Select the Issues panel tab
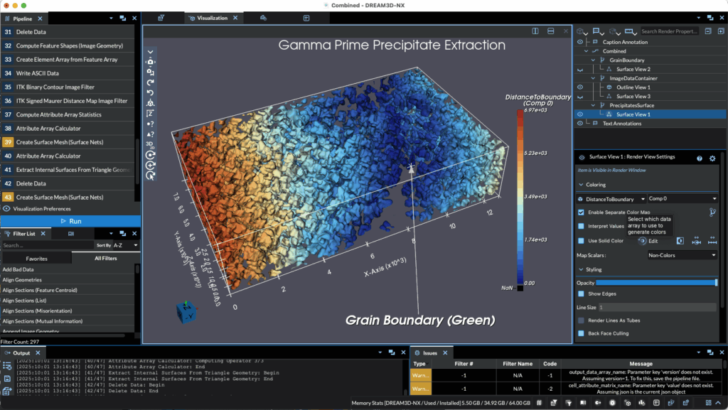This screenshot has width=728, height=410. (429, 352)
